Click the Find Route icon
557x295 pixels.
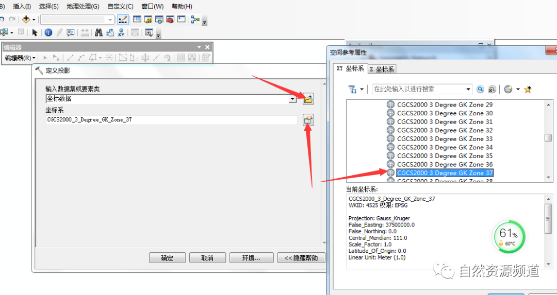(x=110, y=32)
